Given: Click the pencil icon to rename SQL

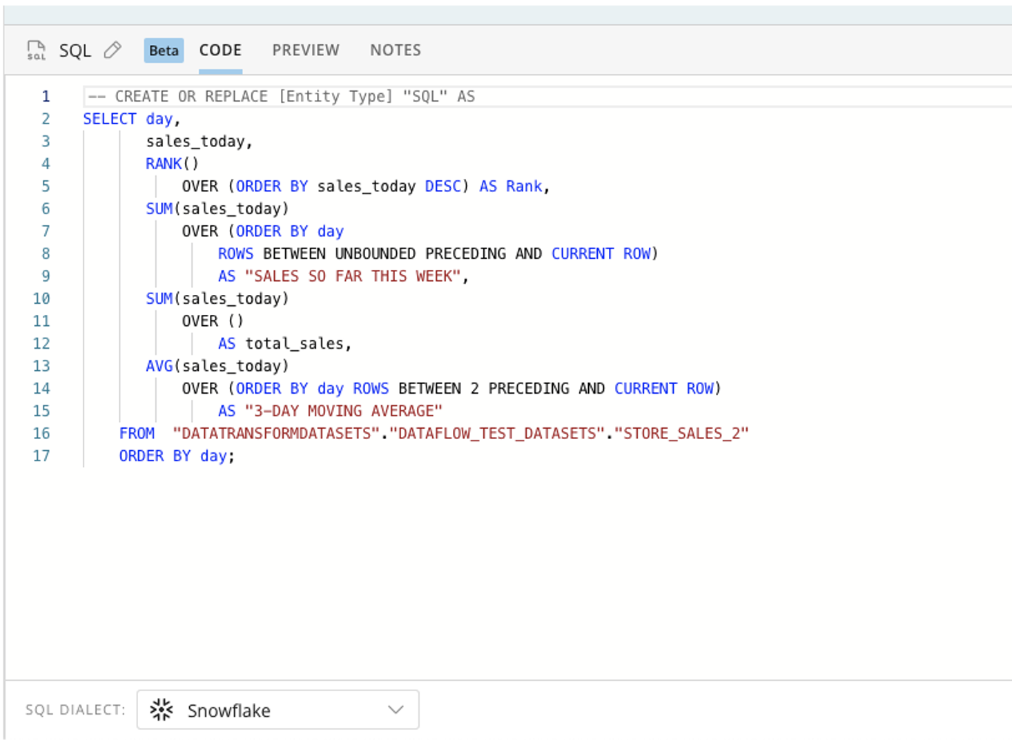Looking at the screenshot, I should click(113, 50).
